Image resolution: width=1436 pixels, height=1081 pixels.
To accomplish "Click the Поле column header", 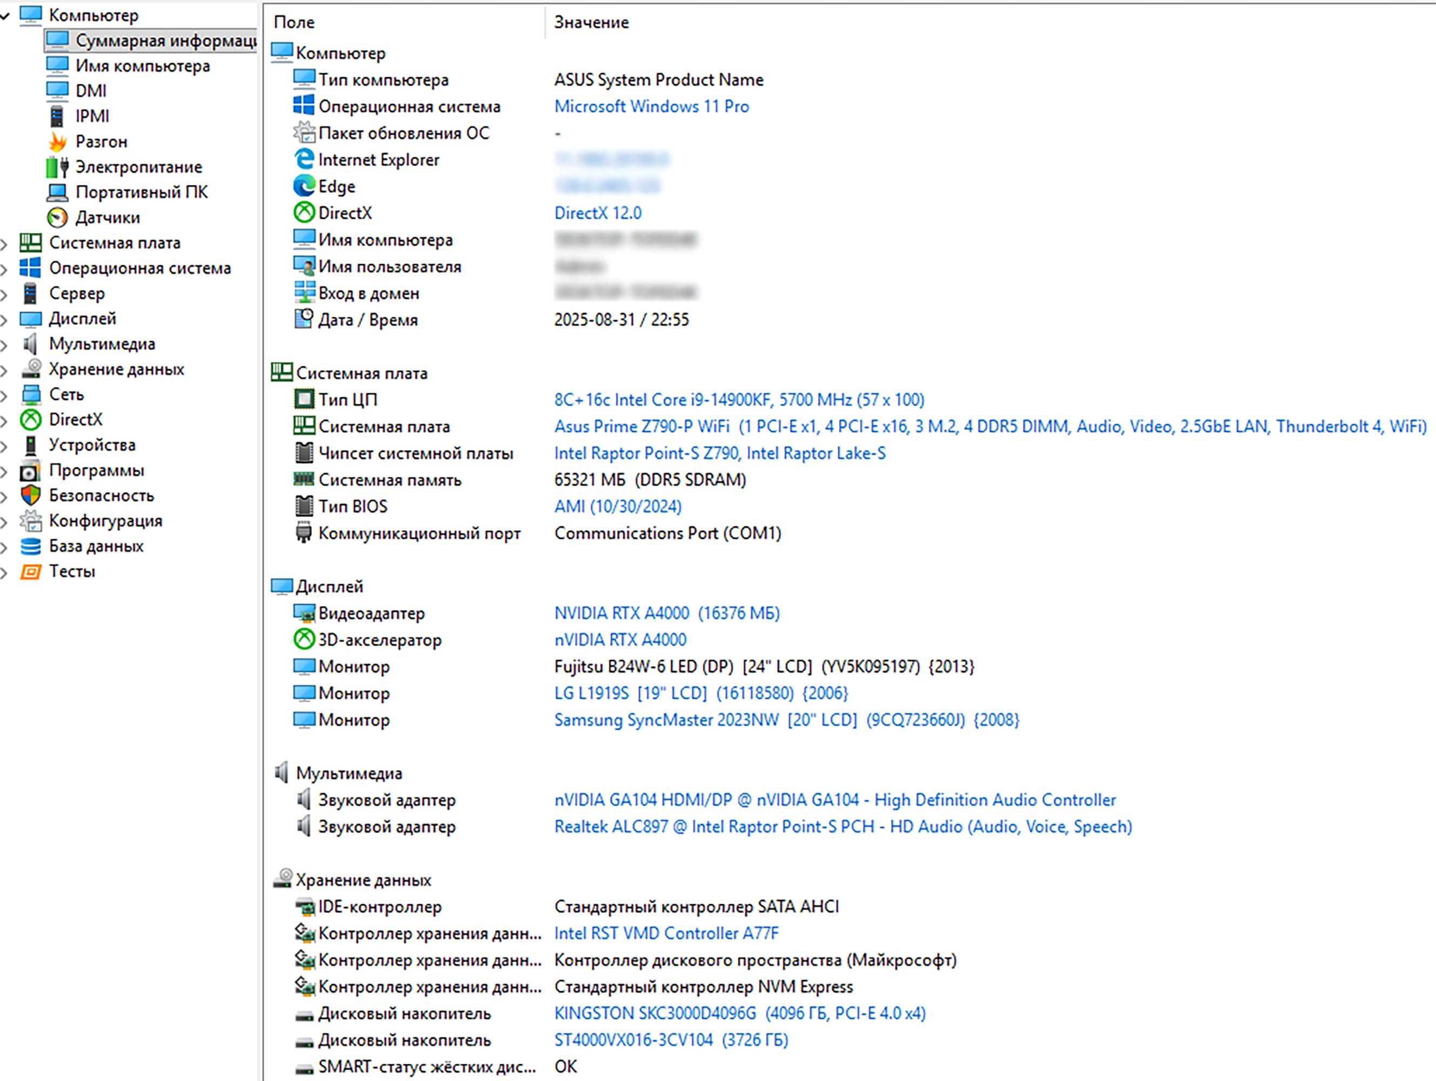I will click(294, 22).
